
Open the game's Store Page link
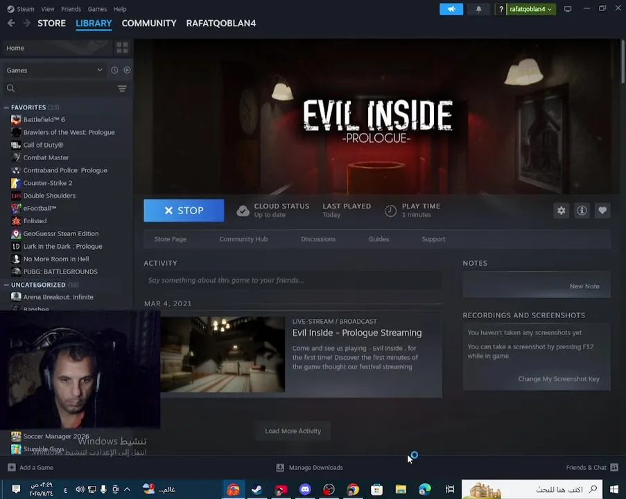(x=170, y=239)
